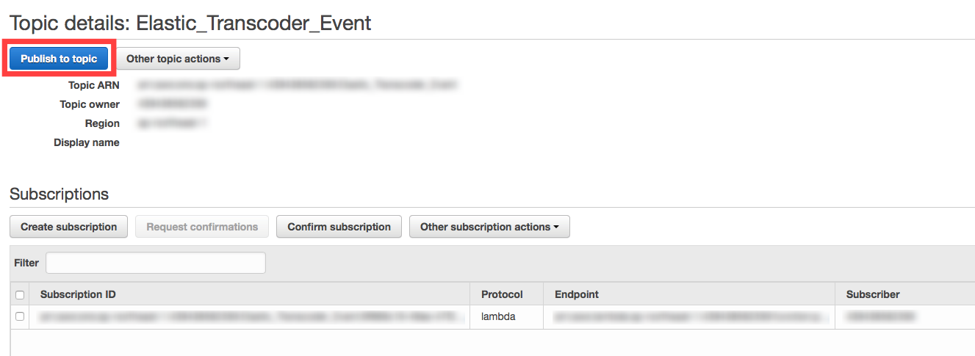This screenshot has height=356, width=975.
Task: Check the lambda subscription row checkbox
Action: pyautogui.click(x=20, y=316)
